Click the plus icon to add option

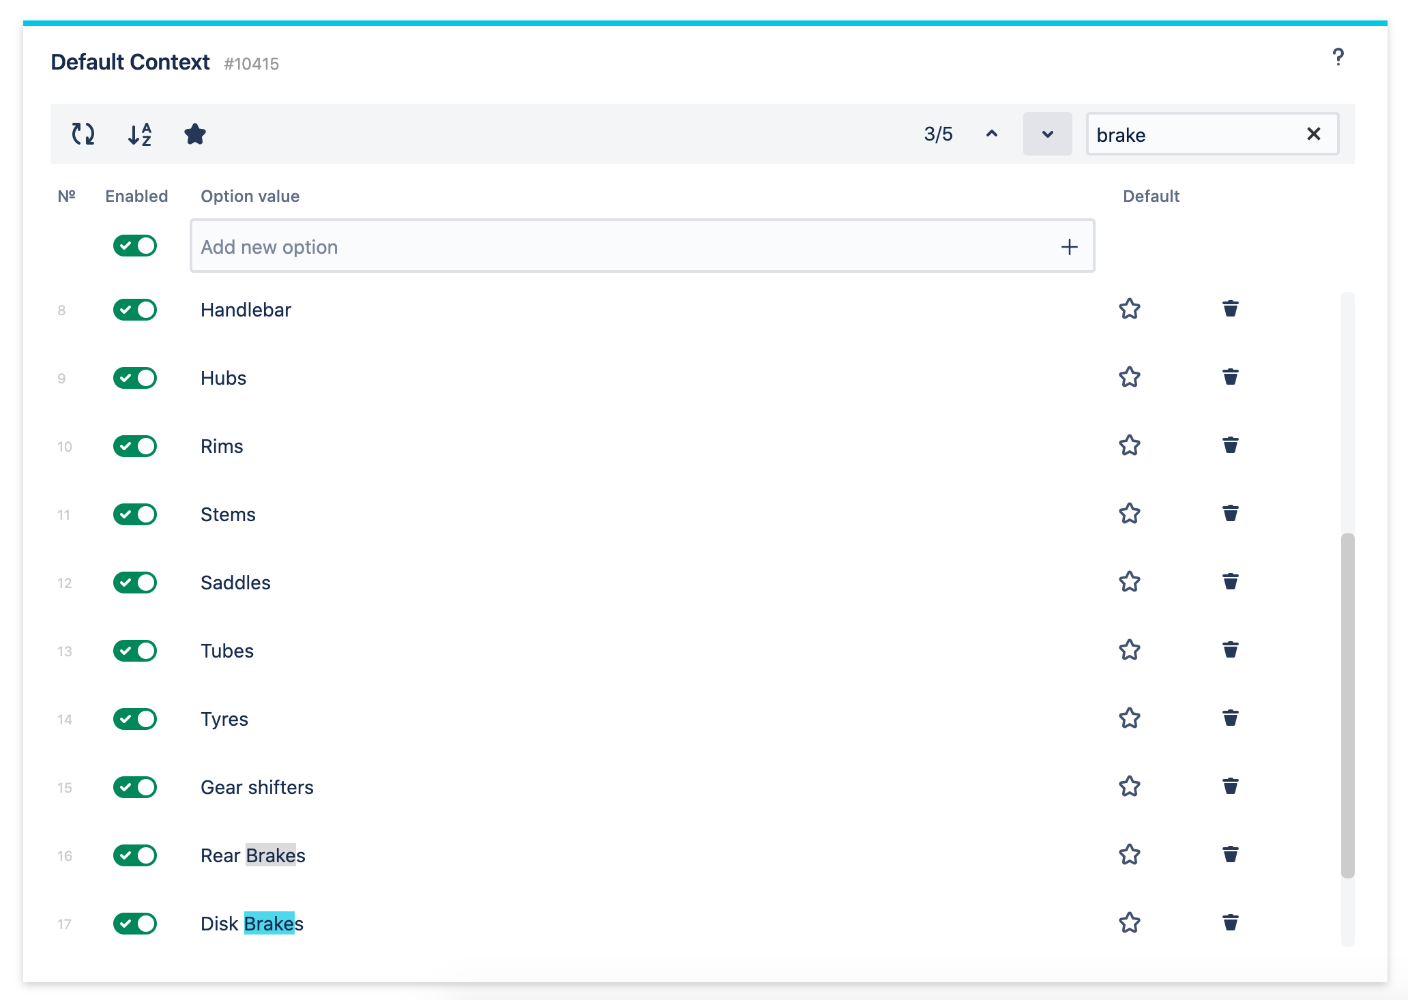[x=1069, y=247]
